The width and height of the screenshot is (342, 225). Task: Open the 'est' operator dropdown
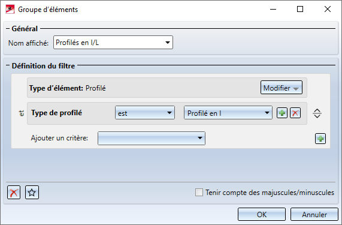pos(145,113)
